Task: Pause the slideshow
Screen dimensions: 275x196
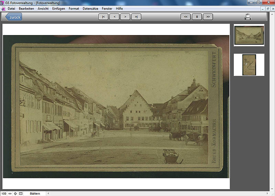Action: coord(197,17)
